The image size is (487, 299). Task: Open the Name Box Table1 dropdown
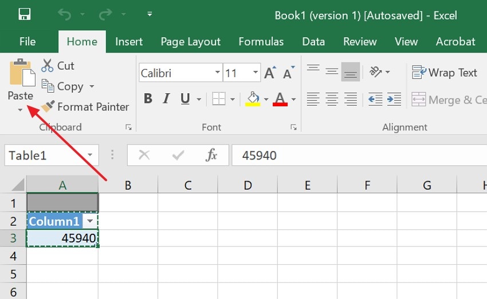pyautogui.click(x=90, y=156)
